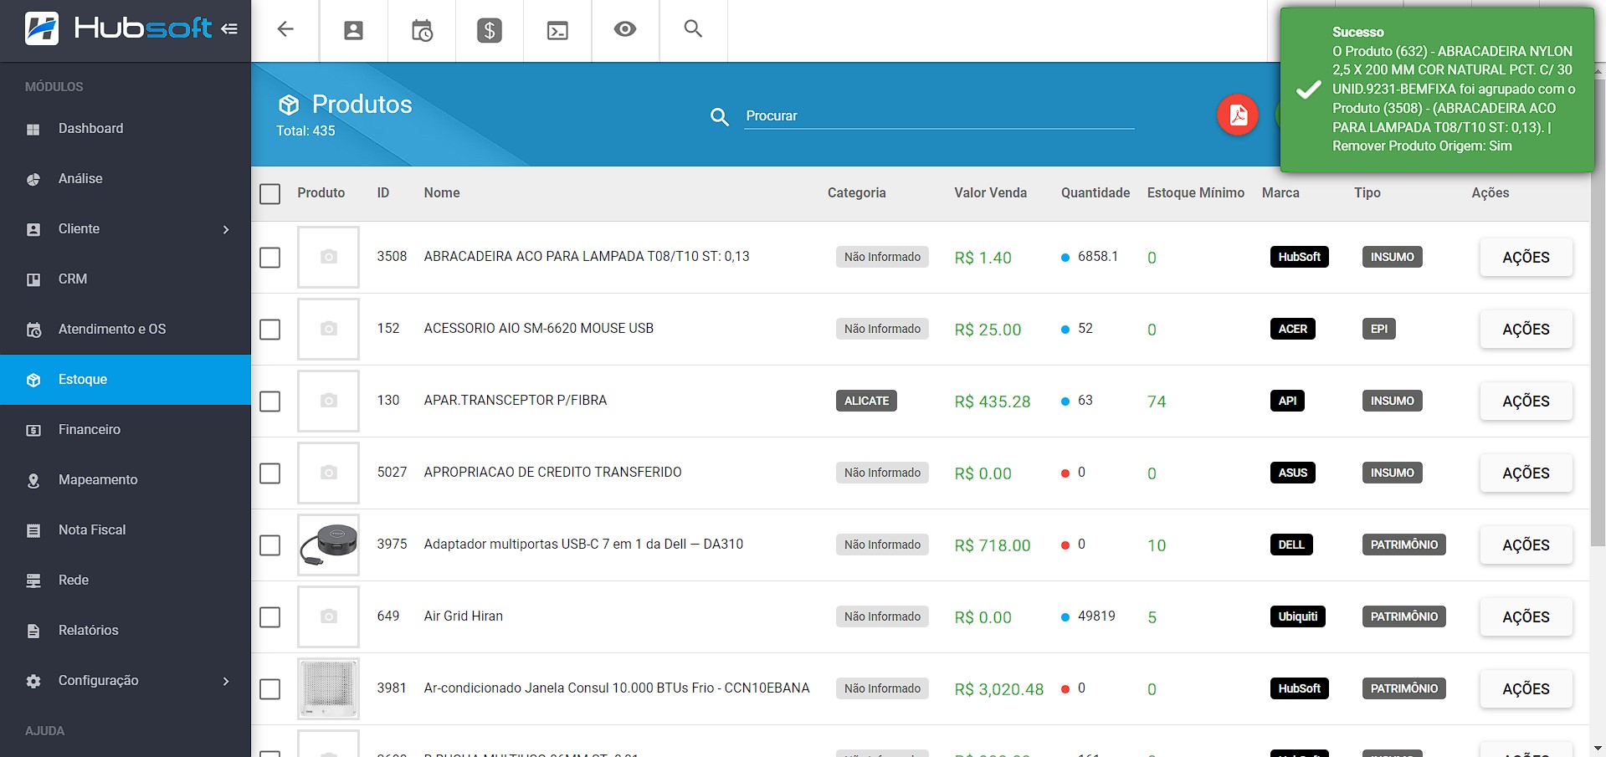Select checkbox for APAR.TRANSCEPTOR P/FIBRA
Image resolution: width=1606 pixels, height=757 pixels.
[269, 402]
